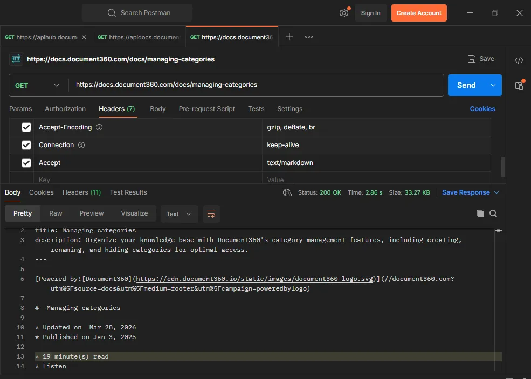Click the request URL input field
This screenshot has width=531, height=379.
[x=256, y=85]
